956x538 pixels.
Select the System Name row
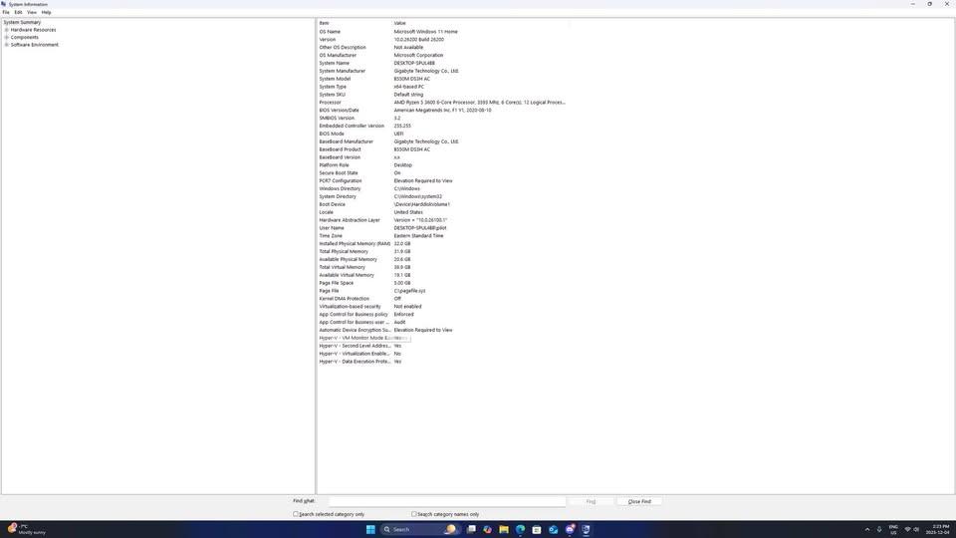click(443, 63)
